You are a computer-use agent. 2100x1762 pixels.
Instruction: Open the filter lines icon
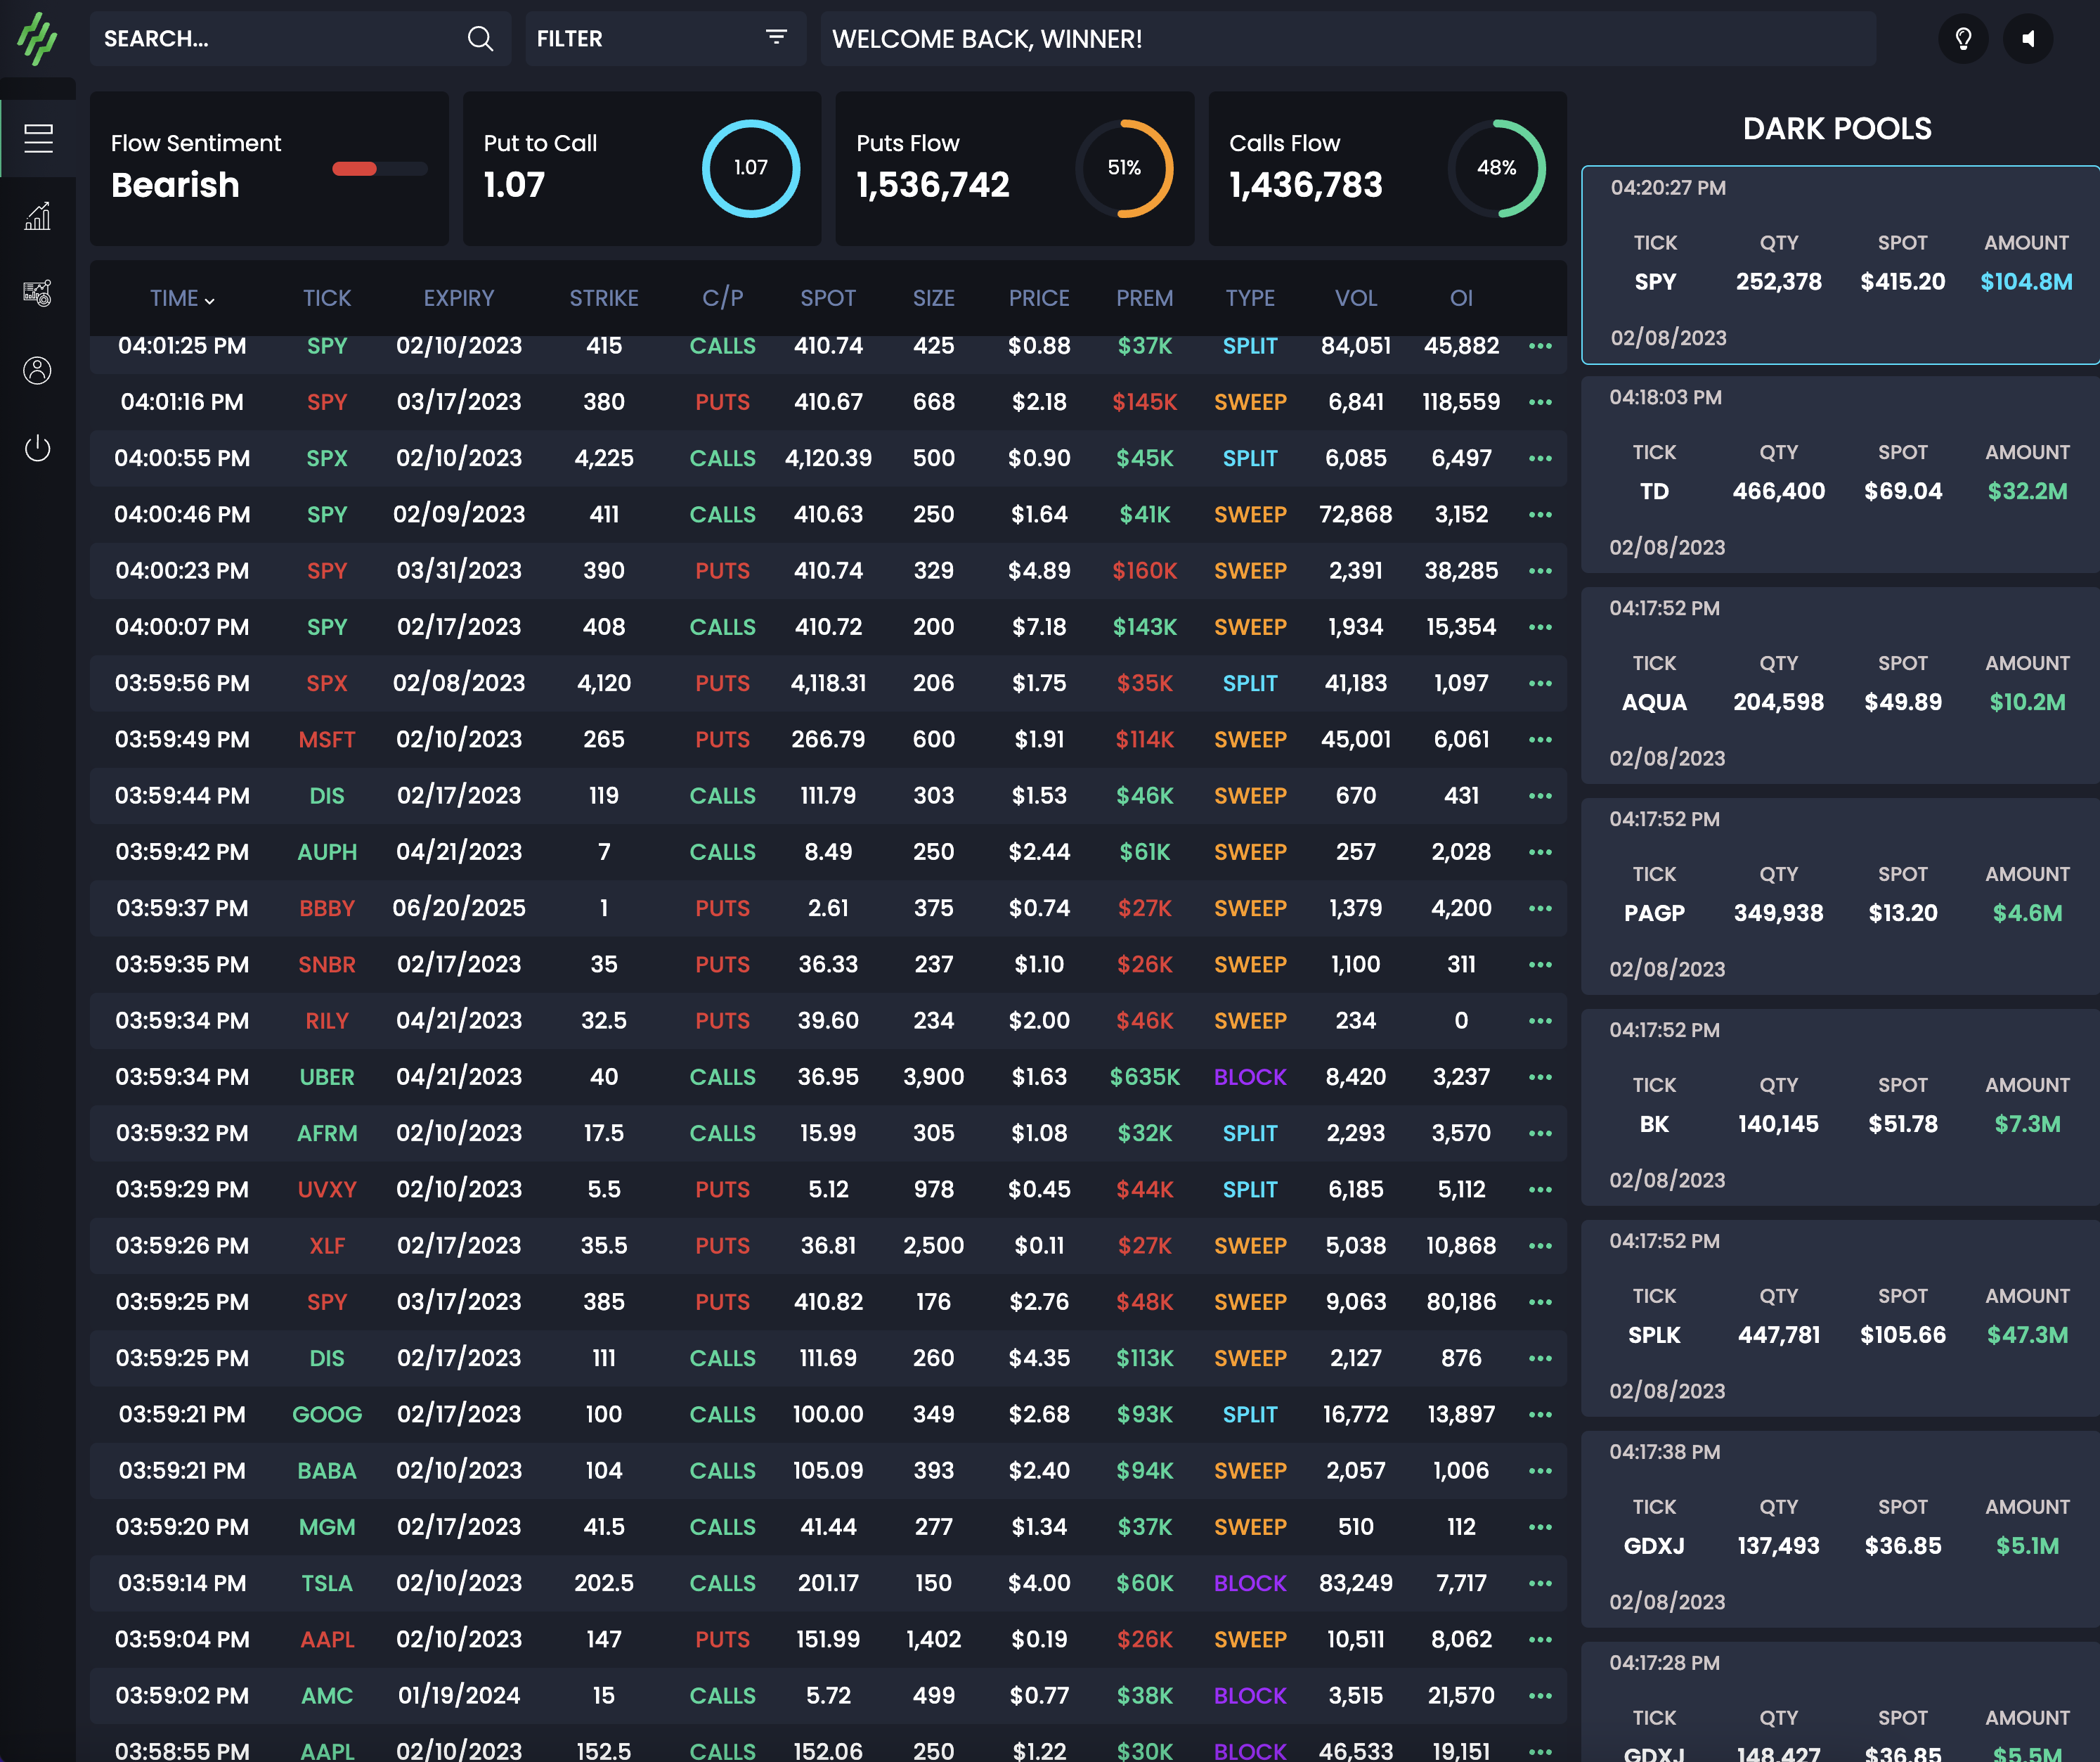pos(776,38)
